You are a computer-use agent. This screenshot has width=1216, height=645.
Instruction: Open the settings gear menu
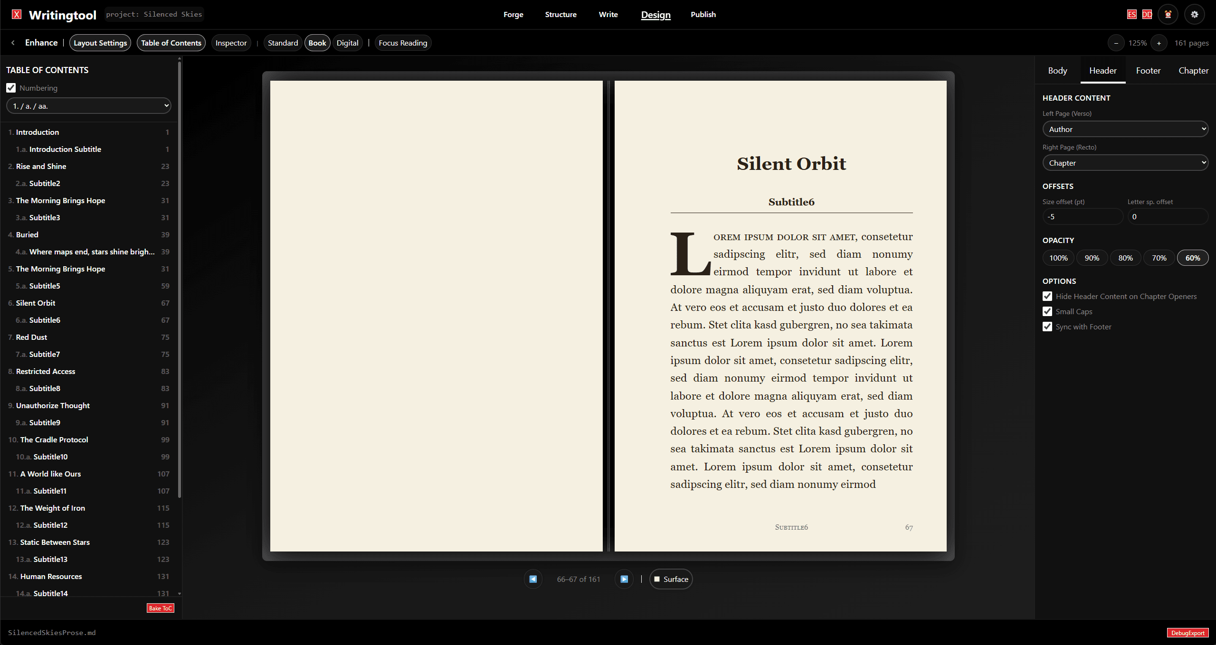[x=1195, y=14]
